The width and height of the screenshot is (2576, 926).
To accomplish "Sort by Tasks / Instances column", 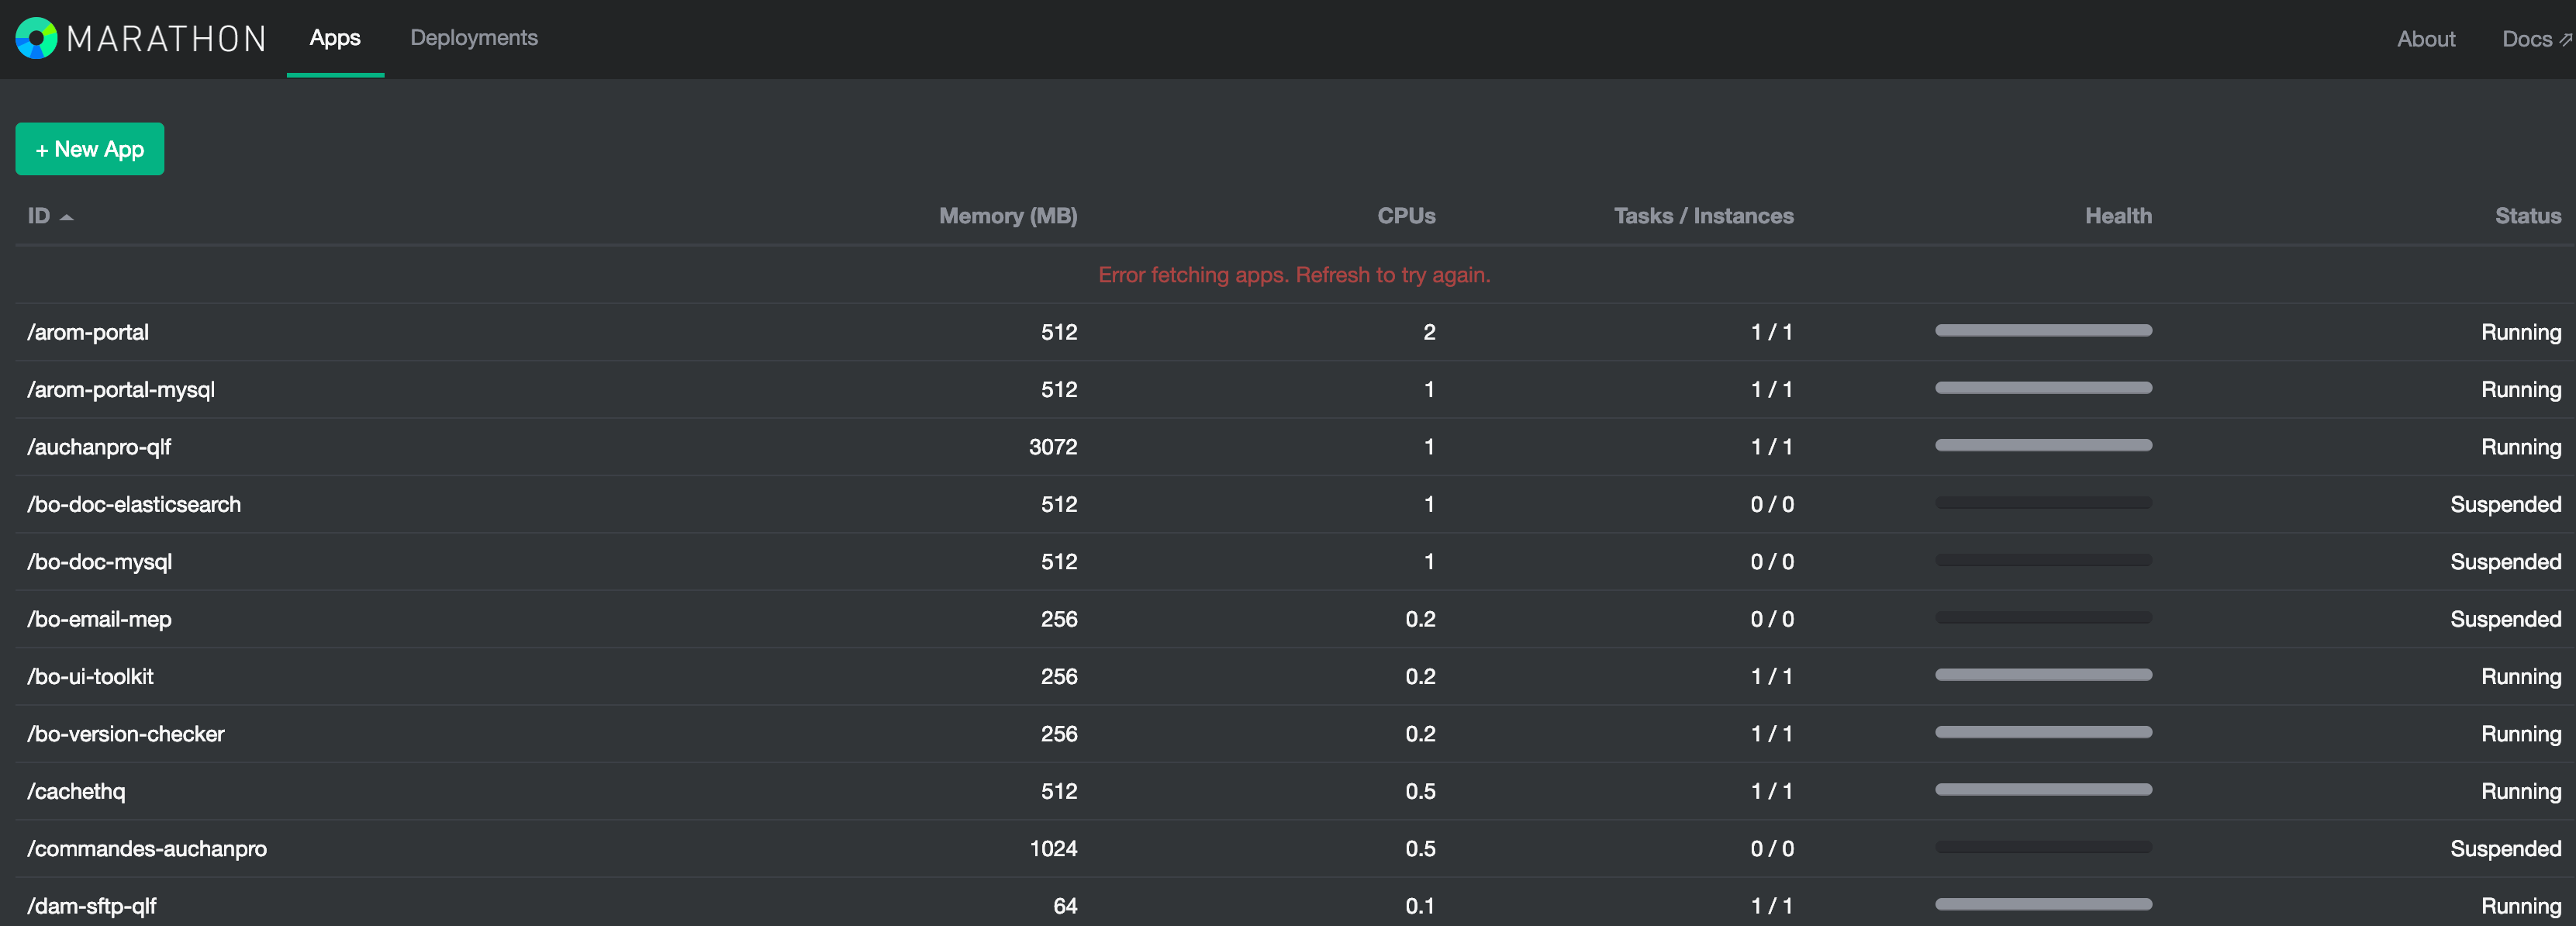I will click(1702, 216).
